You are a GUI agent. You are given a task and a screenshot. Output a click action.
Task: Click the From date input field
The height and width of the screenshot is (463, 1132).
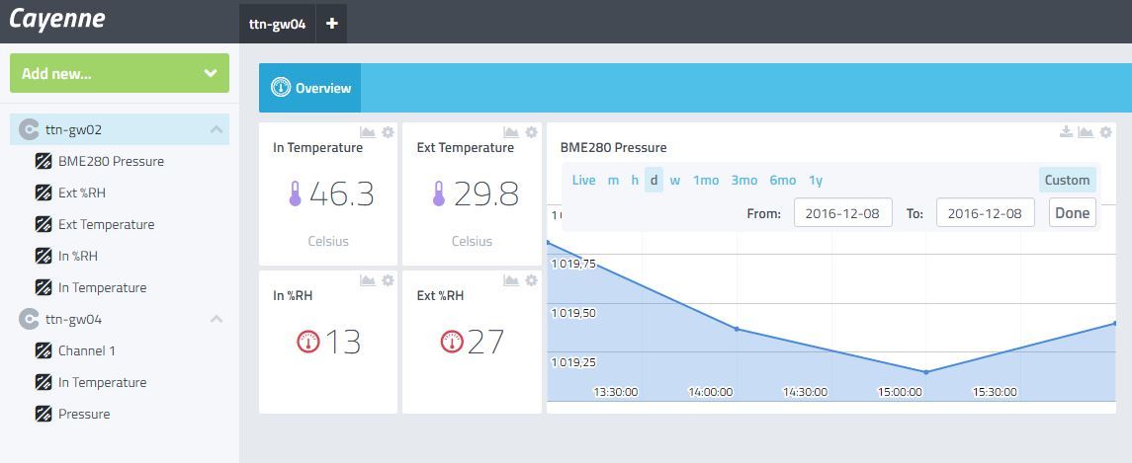click(842, 213)
